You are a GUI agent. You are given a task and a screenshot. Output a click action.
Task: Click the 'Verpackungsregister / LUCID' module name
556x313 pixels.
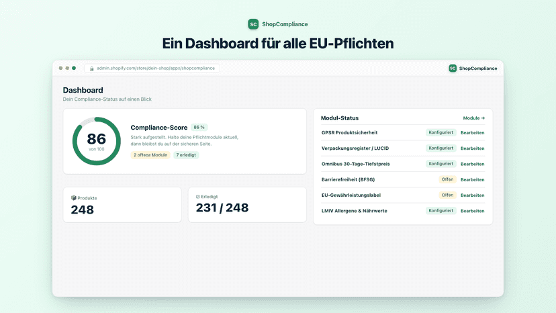click(355, 148)
